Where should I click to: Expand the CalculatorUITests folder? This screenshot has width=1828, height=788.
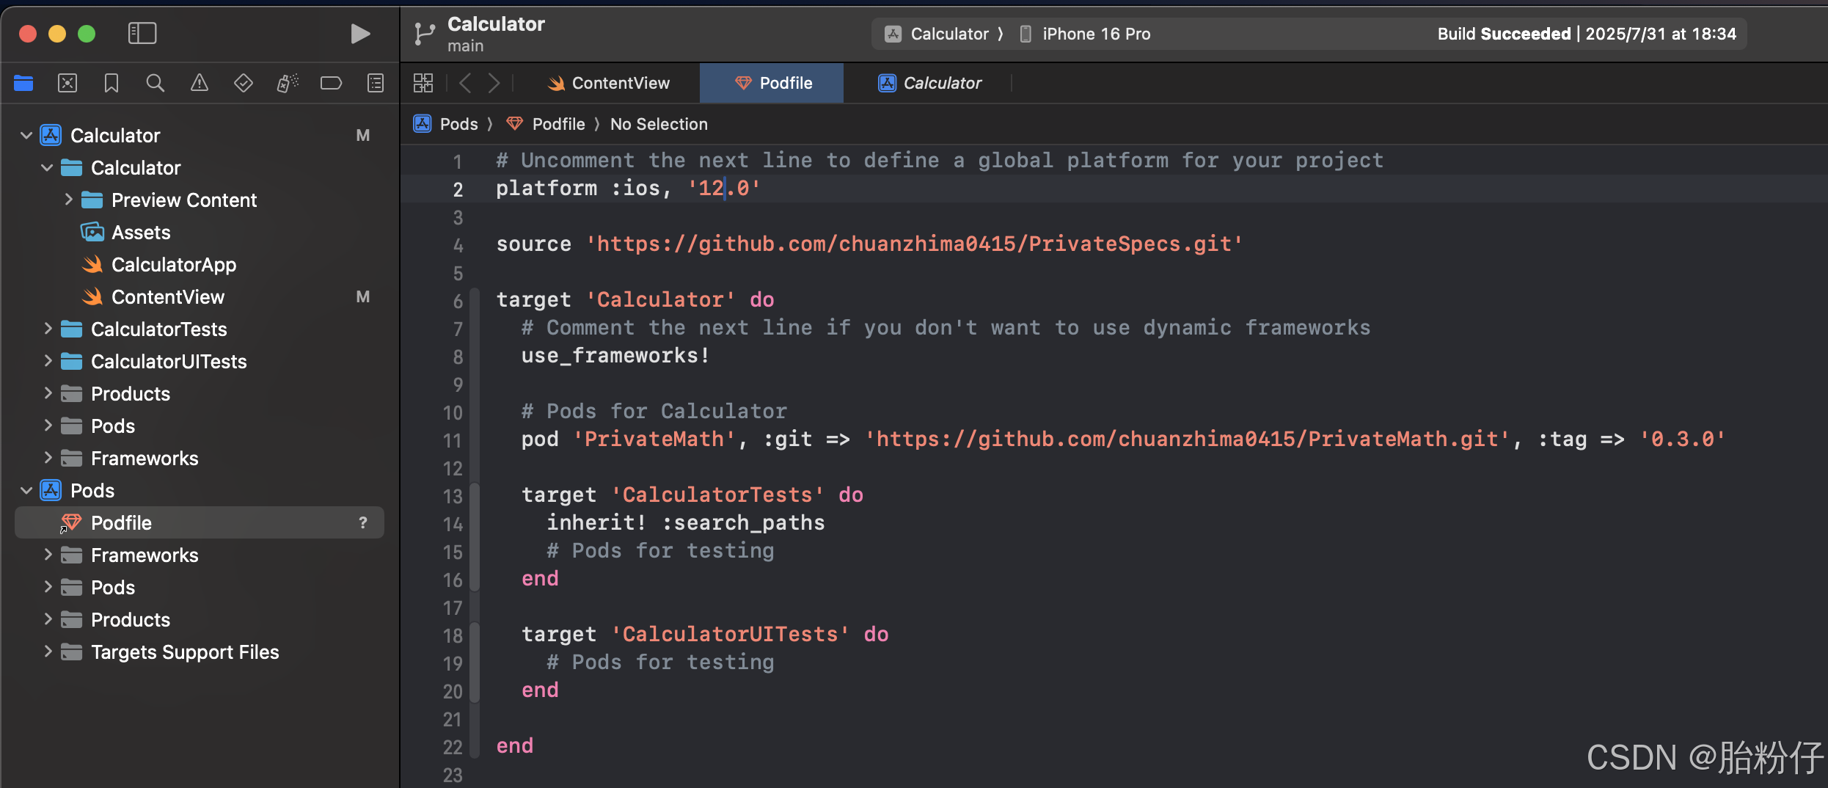[48, 361]
